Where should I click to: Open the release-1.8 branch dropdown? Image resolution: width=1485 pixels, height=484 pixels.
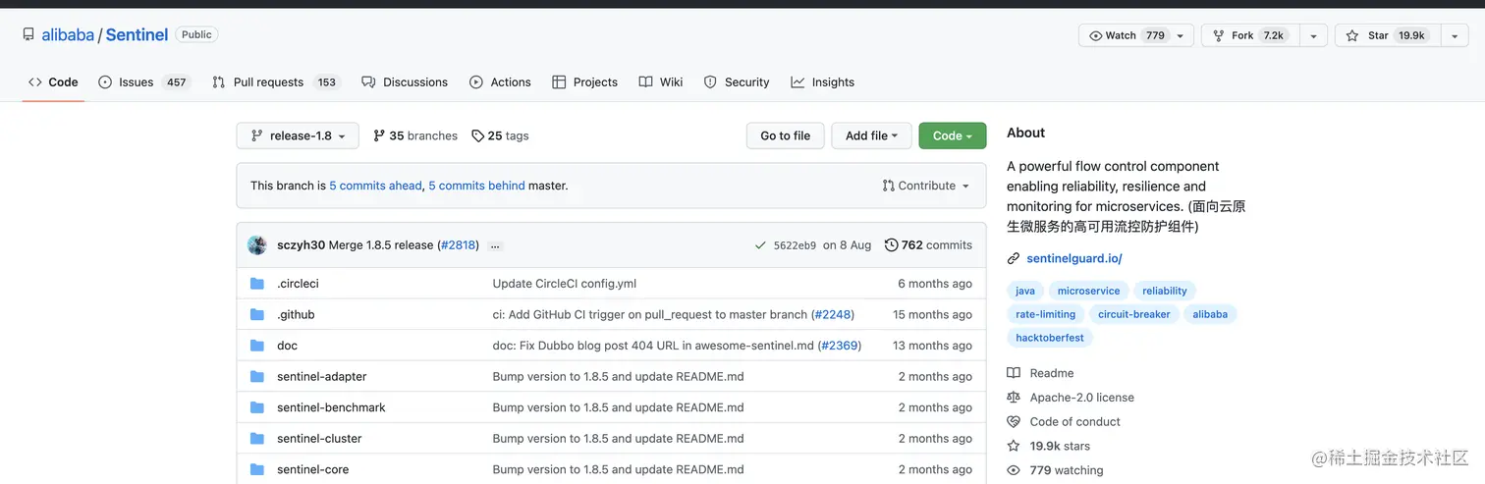[298, 136]
